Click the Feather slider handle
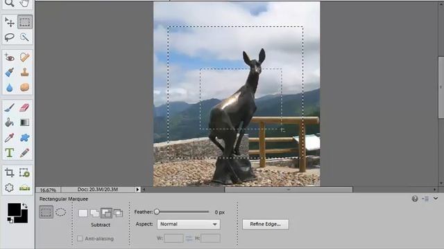This screenshot has width=444, height=249. [x=157, y=212]
